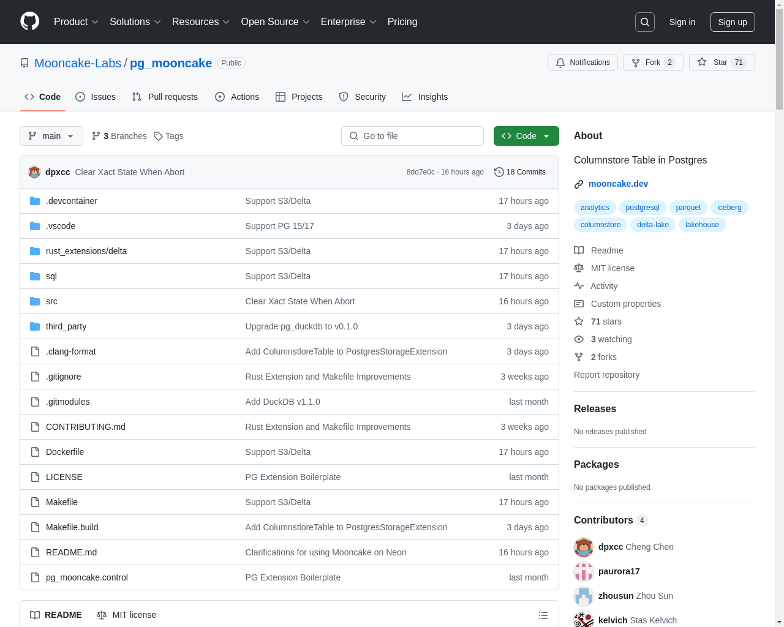
Task: Click the folder icon beside src
Action: [x=35, y=301]
